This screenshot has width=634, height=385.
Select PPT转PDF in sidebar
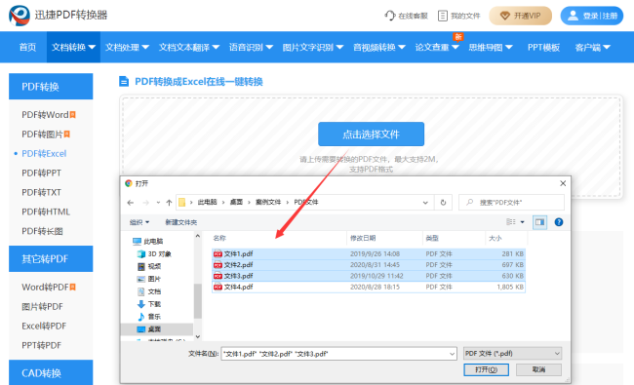(41, 345)
